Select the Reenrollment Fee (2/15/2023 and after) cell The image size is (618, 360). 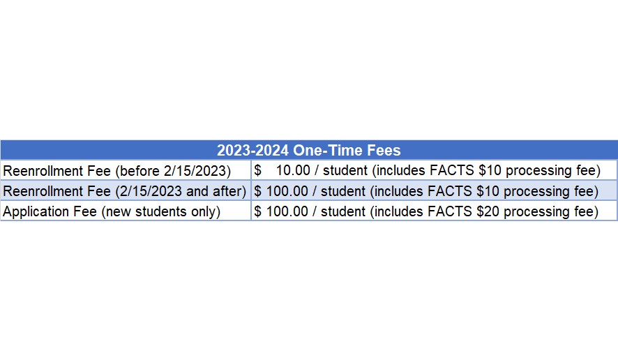tap(126, 191)
